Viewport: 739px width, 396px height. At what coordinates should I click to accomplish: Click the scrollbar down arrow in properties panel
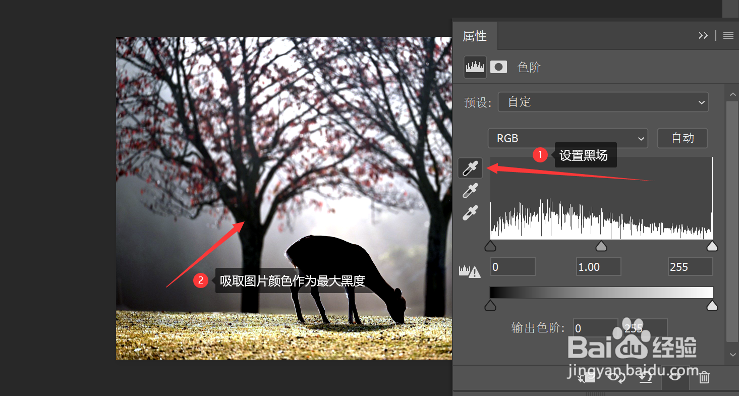[732, 355]
